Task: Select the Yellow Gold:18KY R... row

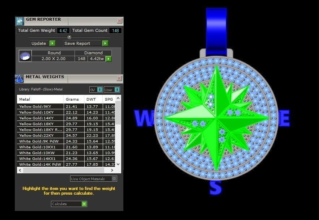Action: (x=66, y=130)
